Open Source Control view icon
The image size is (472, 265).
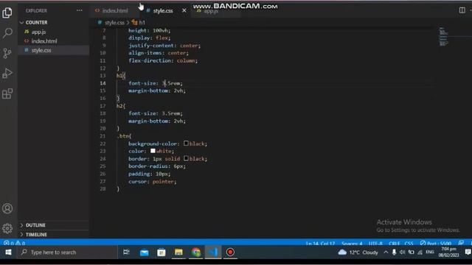[x=7, y=53]
